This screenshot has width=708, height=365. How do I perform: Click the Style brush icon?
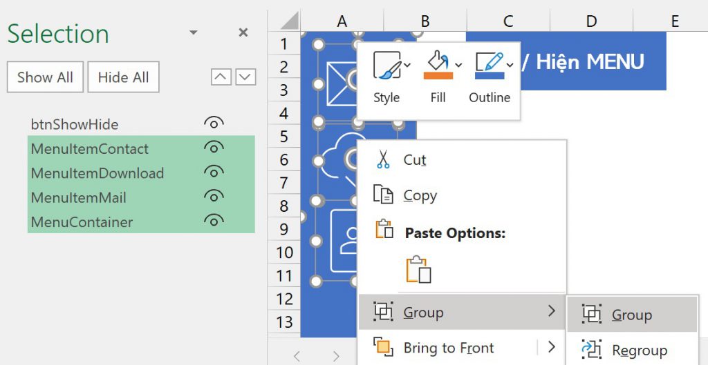[388, 66]
